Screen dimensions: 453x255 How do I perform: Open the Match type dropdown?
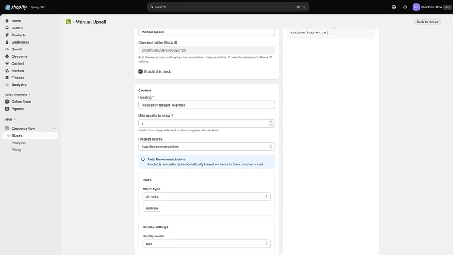click(206, 197)
